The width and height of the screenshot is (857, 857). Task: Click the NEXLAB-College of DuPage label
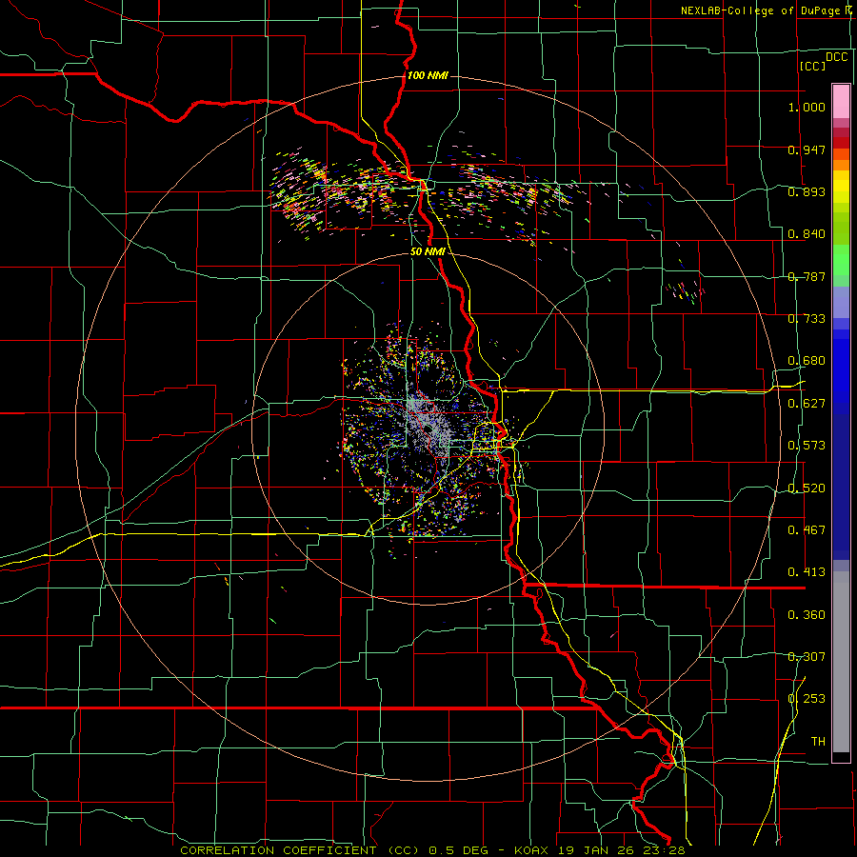(763, 10)
